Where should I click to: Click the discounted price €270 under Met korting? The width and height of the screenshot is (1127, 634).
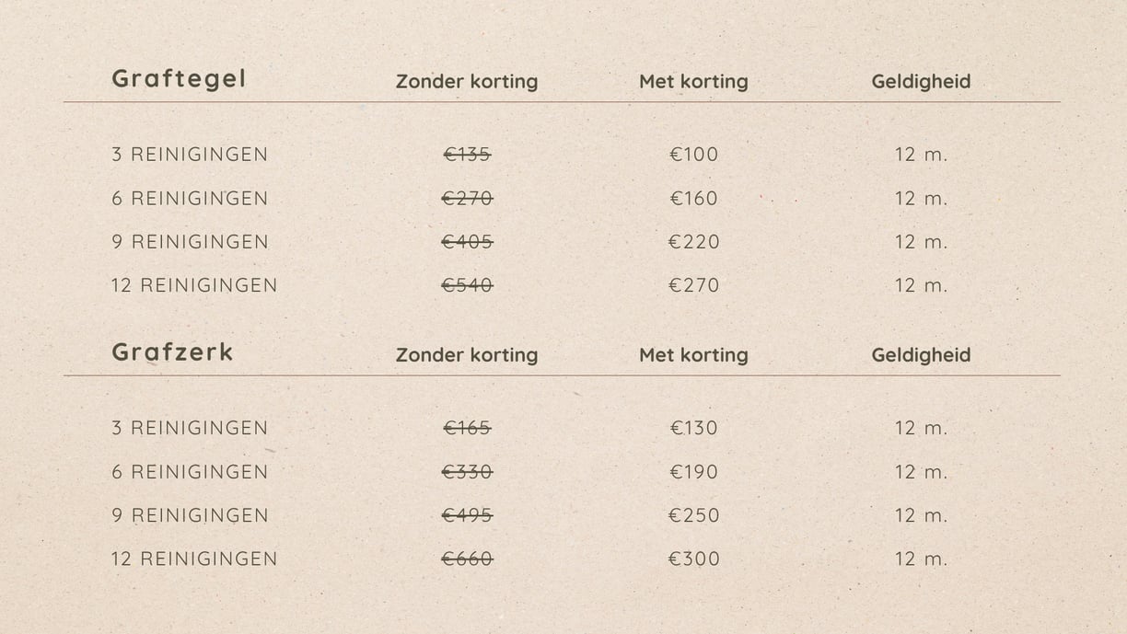pyautogui.click(x=693, y=285)
